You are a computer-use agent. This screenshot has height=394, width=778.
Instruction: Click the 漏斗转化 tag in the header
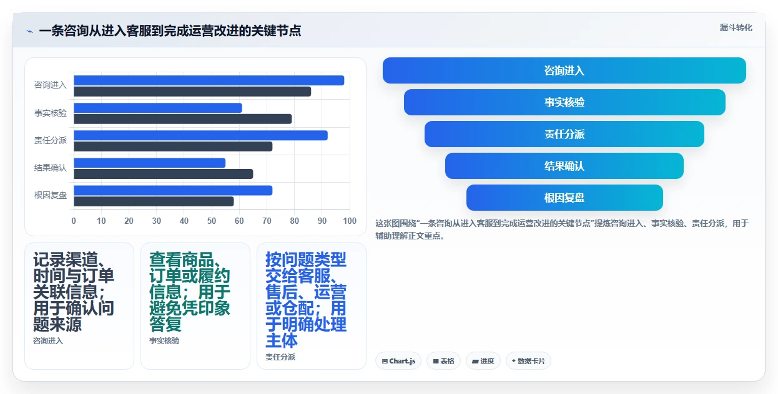coord(736,28)
